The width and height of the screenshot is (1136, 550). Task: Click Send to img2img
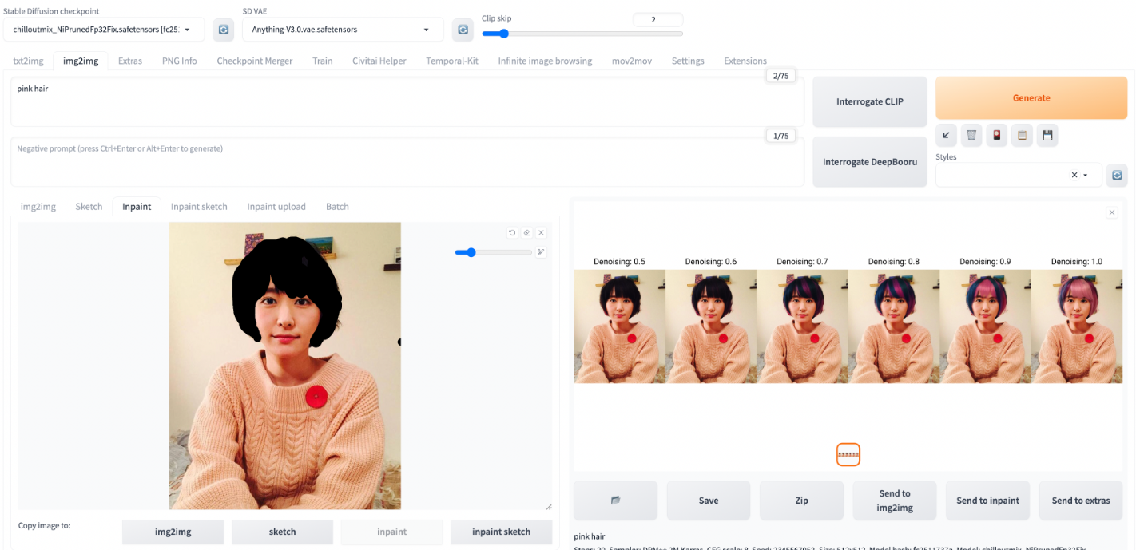895,501
